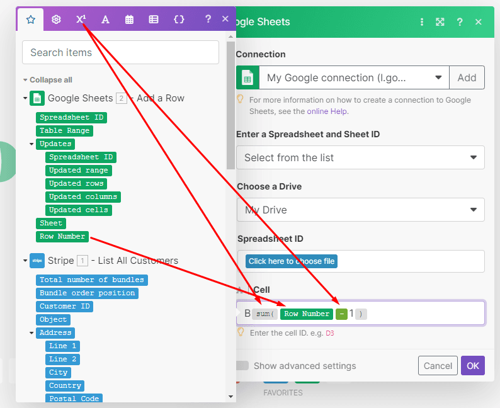The height and width of the screenshot is (408, 500).
Task: Click the Connection Google Sheets icon
Action: [x=247, y=77]
